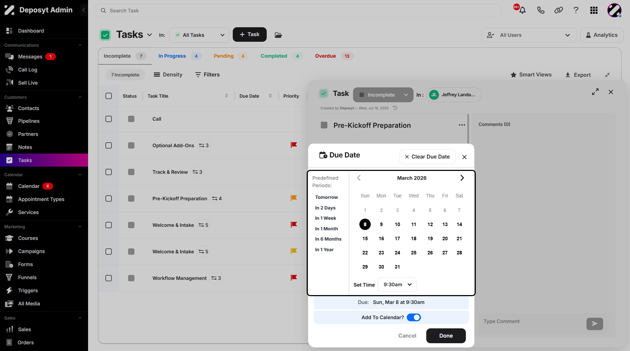Open the apps grid icon
The image size is (630, 351).
coord(594,10)
